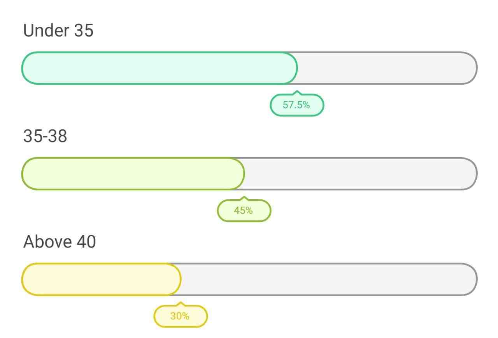Click the 57.5% tooltip badge
The height and width of the screenshot is (338, 498).
click(x=297, y=105)
